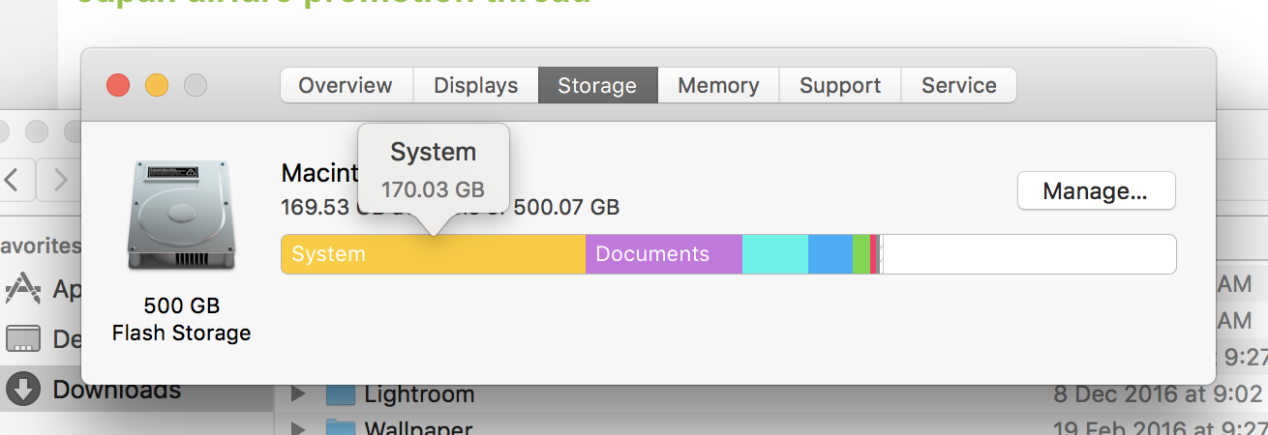Select the Memory tab
Viewport: 1268px width, 435px height.
click(x=717, y=85)
